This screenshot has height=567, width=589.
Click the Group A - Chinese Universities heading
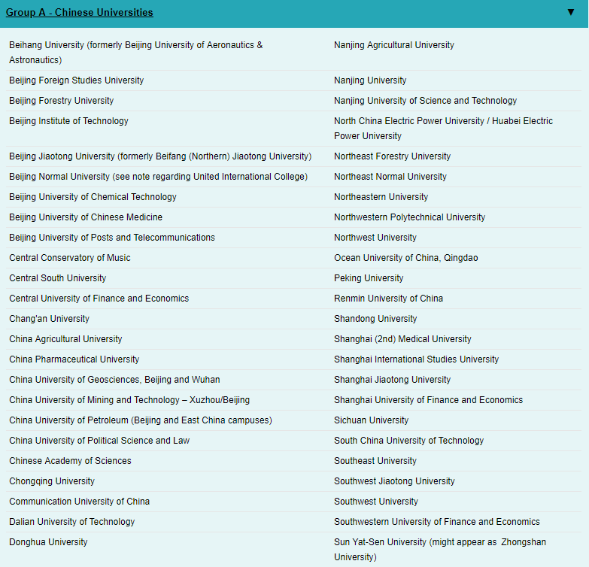pos(80,13)
